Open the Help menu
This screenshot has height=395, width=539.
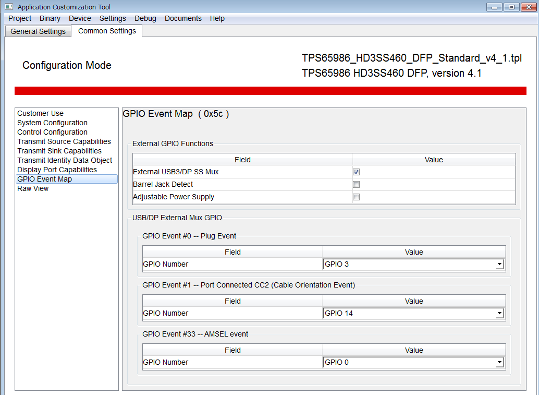tap(217, 19)
